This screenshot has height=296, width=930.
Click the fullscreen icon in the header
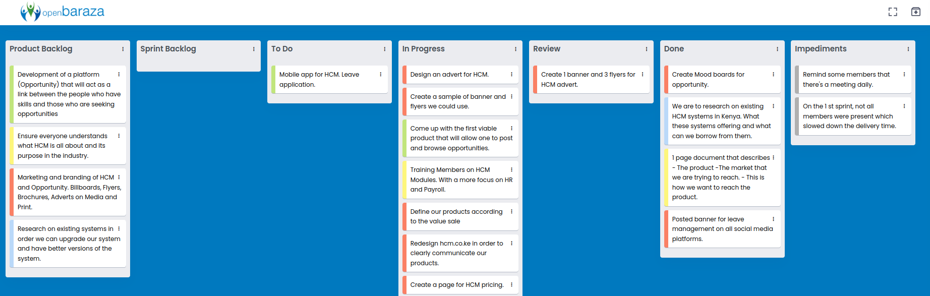893,12
